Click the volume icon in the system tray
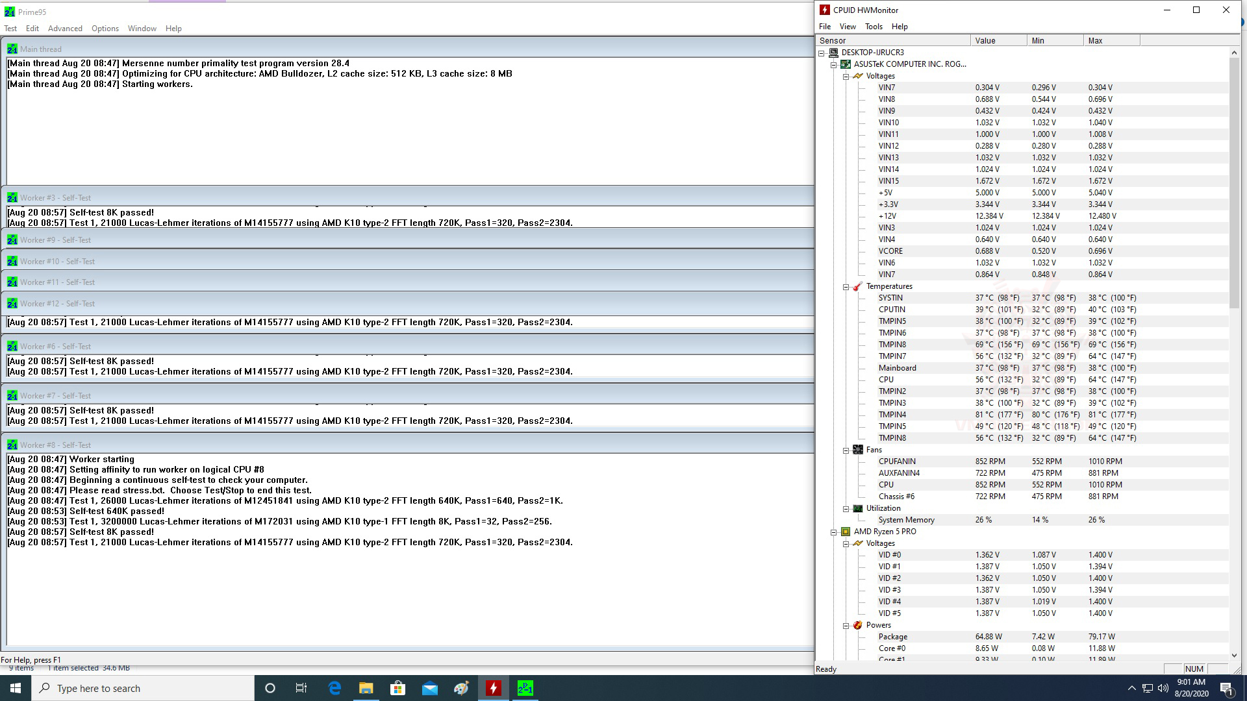Image resolution: width=1247 pixels, height=701 pixels. click(x=1163, y=688)
